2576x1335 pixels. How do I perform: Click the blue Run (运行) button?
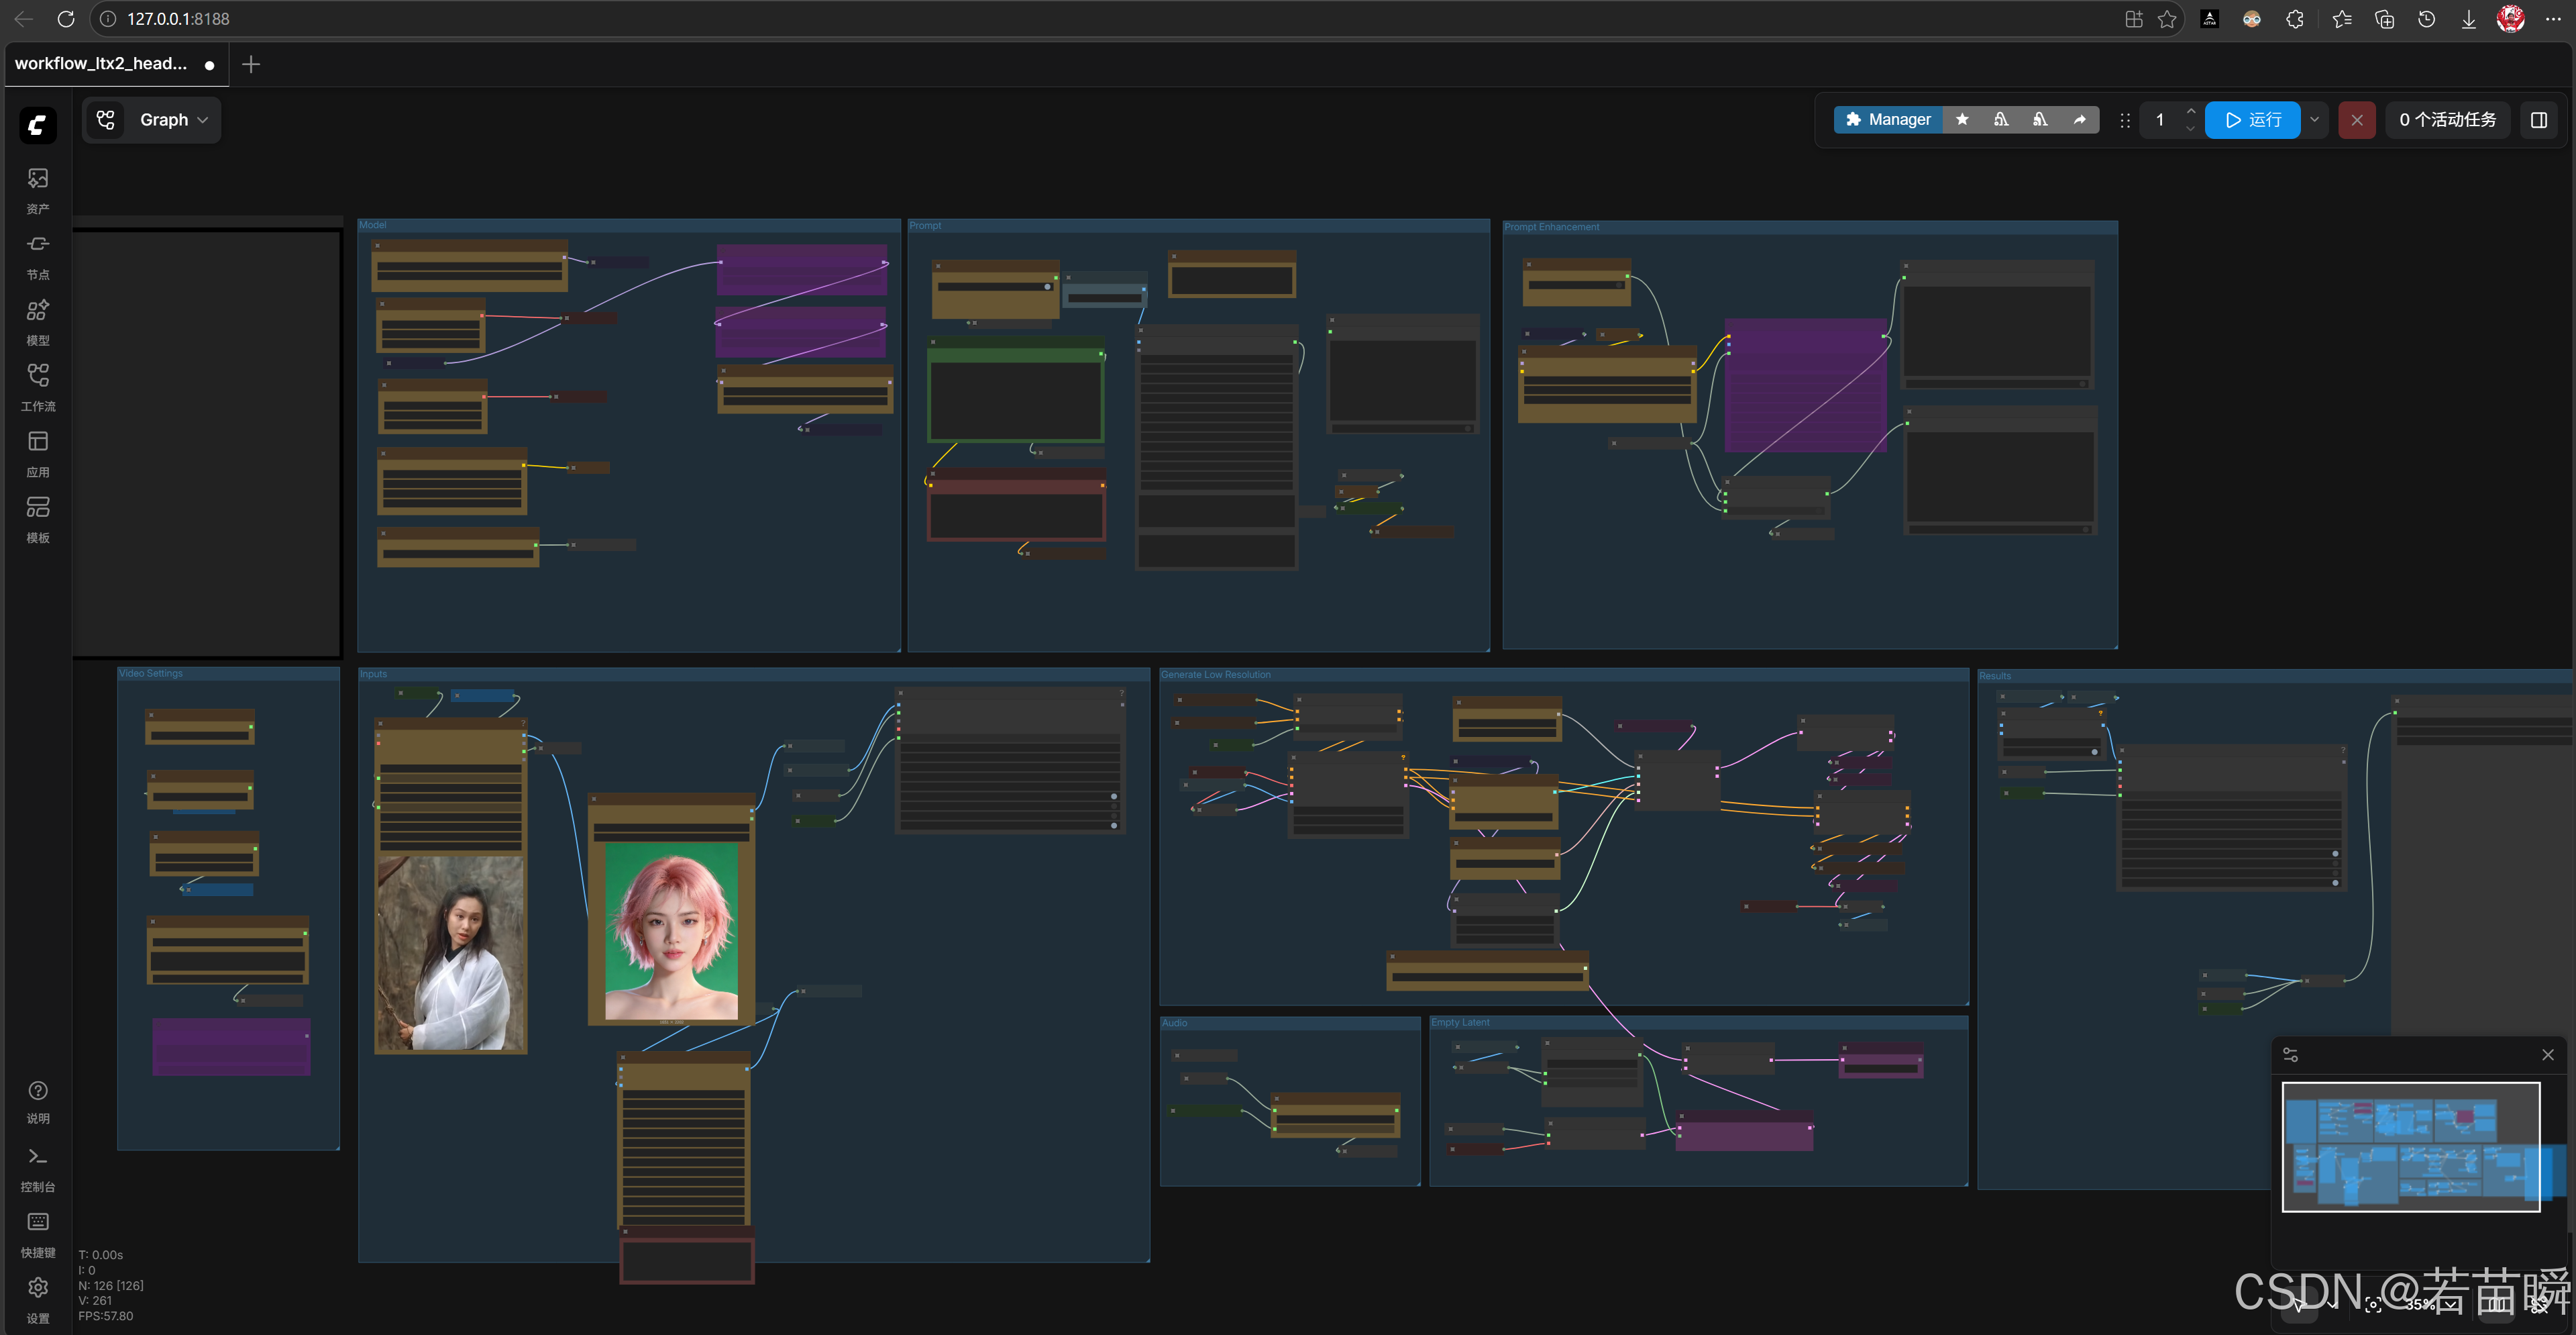2253,120
